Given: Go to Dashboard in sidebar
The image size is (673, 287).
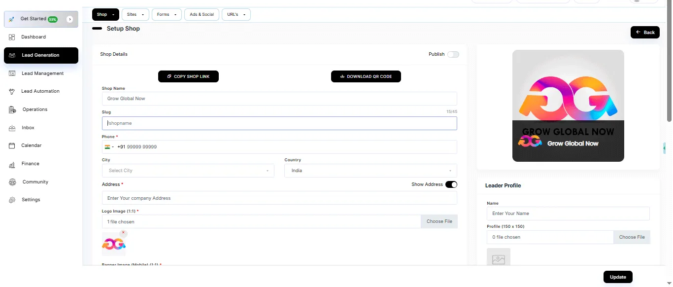Looking at the screenshot, I should (34, 37).
